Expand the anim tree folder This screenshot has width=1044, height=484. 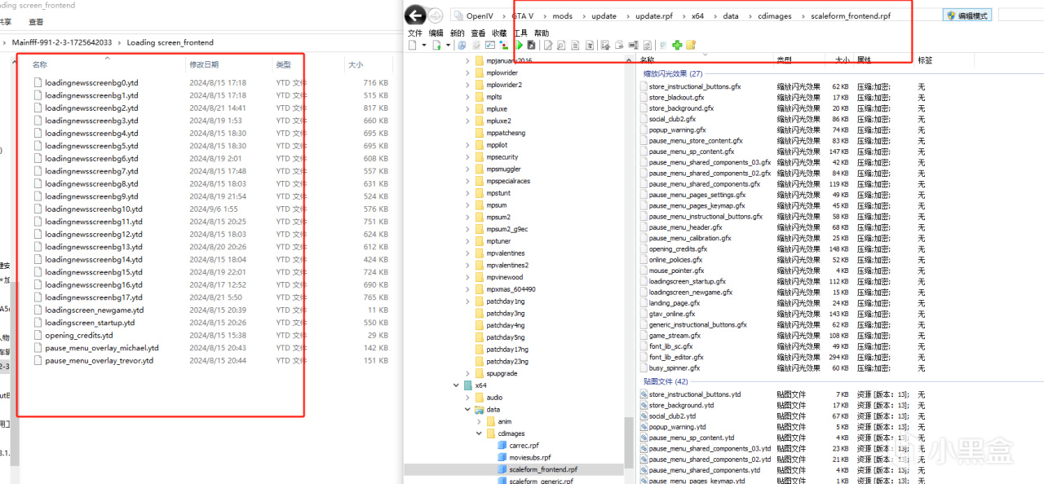pos(480,421)
